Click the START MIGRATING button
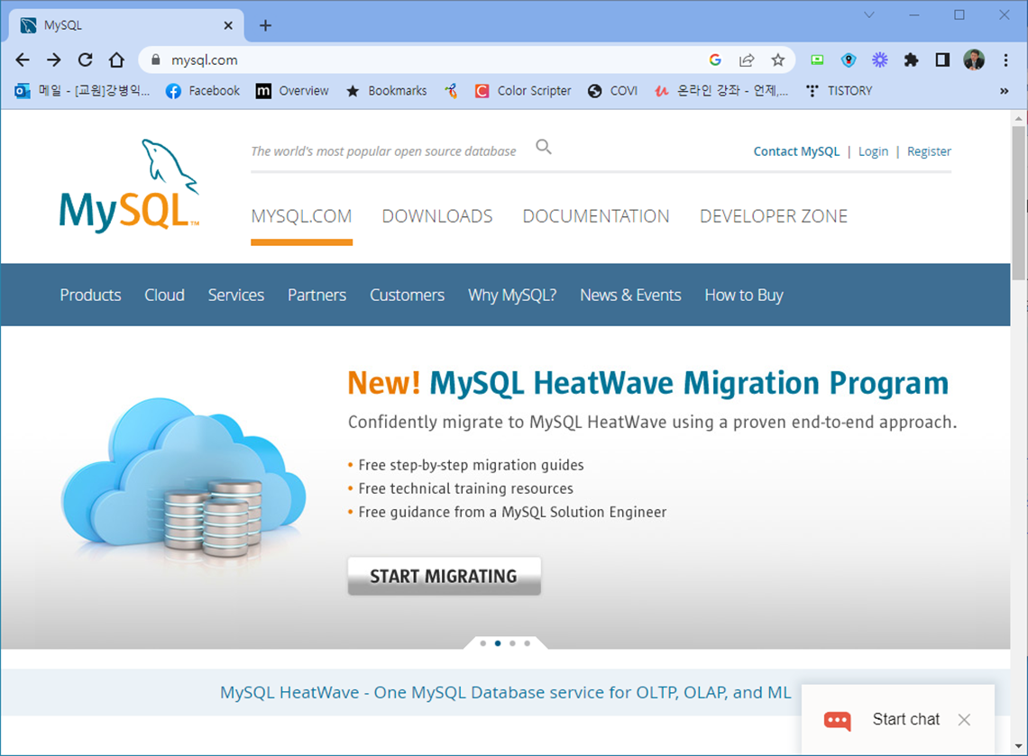 click(x=444, y=576)
